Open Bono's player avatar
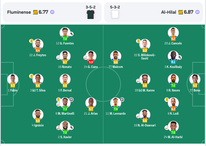206x146 pixels. [x=195, y=79]
